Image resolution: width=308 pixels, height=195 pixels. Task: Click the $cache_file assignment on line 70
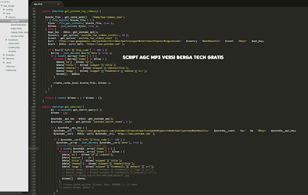coord(85,17)
